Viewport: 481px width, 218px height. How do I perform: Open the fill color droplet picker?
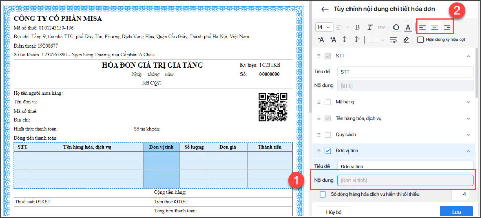point(396,27)
